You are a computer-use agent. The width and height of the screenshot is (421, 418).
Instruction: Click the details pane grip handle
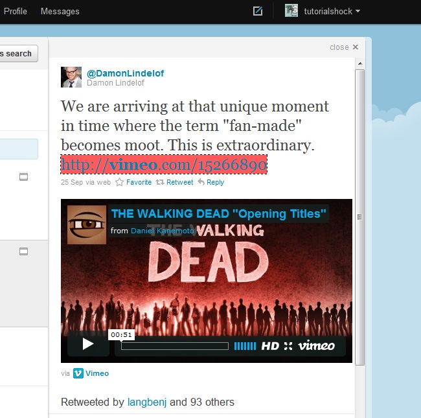(359, 217)
